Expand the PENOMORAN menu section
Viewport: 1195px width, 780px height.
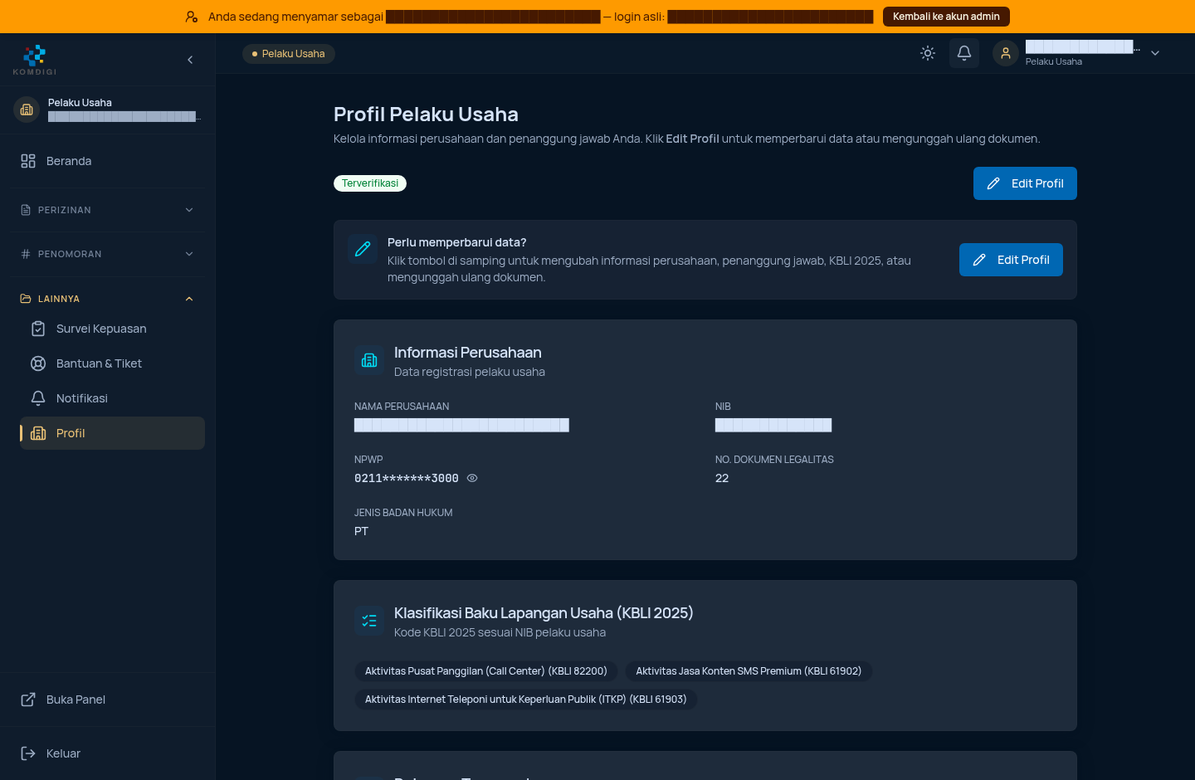[x=108, y=254]
